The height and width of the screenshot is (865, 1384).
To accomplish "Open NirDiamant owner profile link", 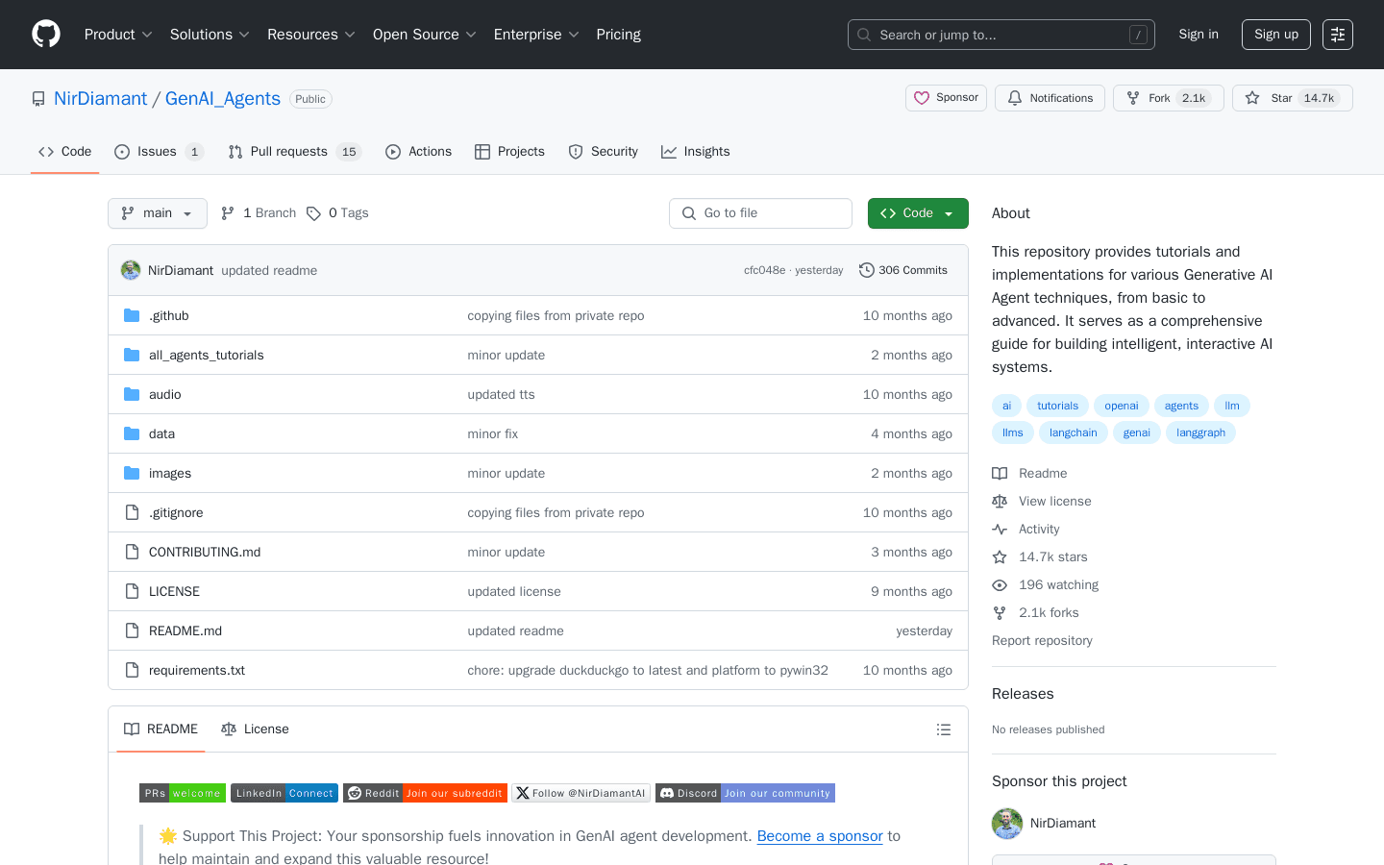I will point(100,99).
